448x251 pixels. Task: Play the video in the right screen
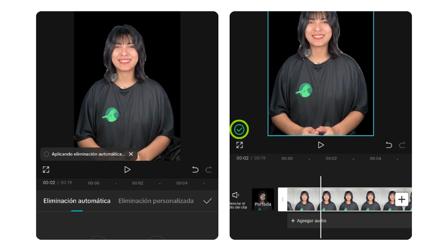coord(320,145)
